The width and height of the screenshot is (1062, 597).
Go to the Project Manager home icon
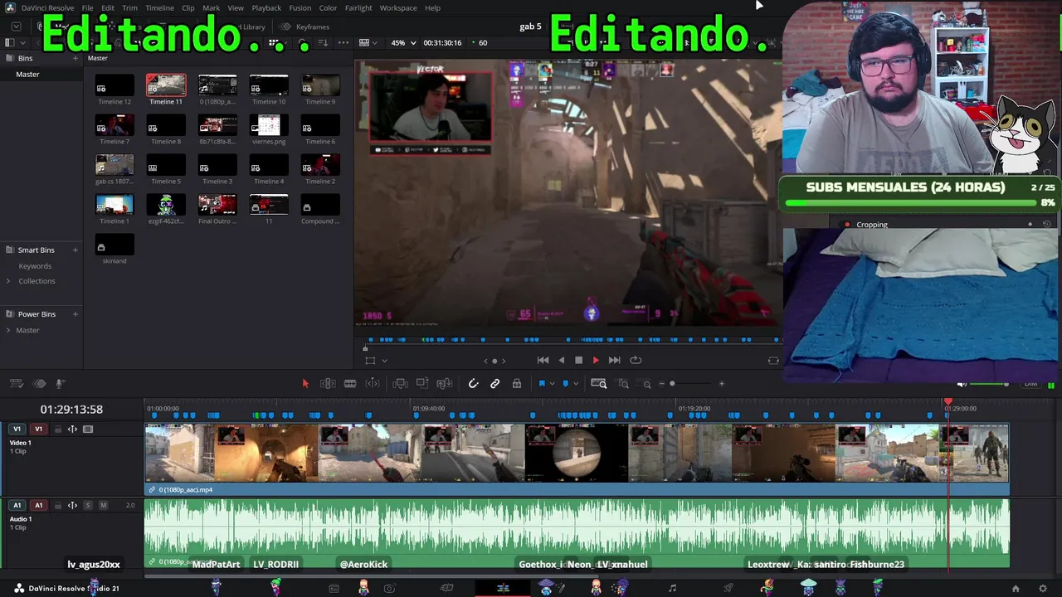(x=1016, y=589)
